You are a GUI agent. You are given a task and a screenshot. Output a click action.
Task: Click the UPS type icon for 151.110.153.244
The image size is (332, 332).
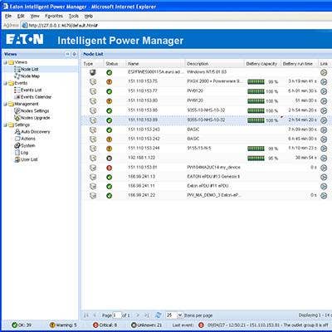point(93,149)
